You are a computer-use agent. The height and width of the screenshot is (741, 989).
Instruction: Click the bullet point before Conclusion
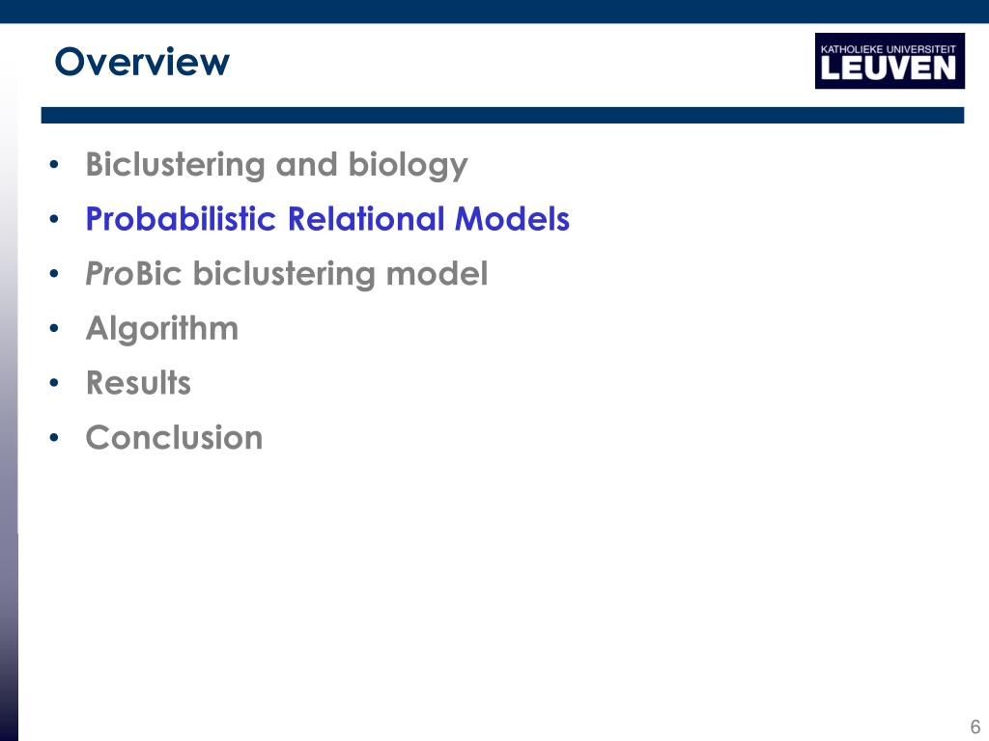[54, 438]
